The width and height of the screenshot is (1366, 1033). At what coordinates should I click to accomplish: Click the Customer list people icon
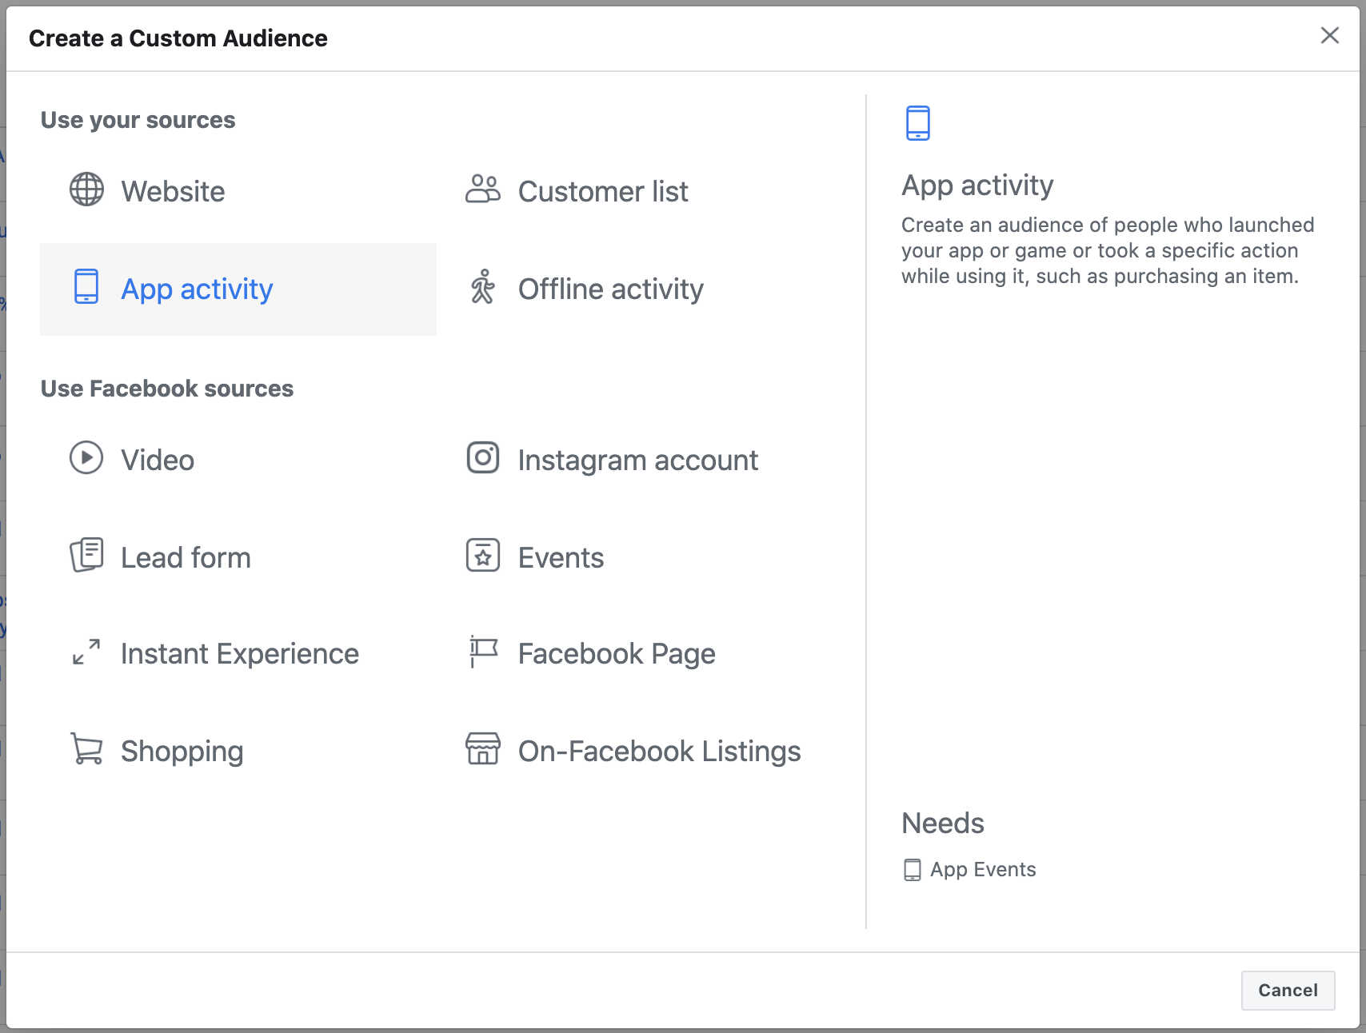[483, 189]
